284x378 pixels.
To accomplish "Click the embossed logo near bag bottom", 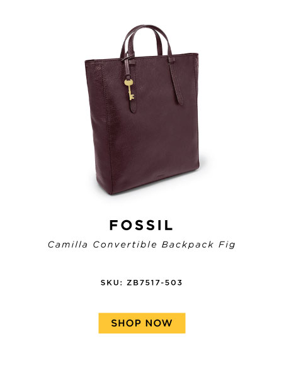I will [x=159, y=175].
